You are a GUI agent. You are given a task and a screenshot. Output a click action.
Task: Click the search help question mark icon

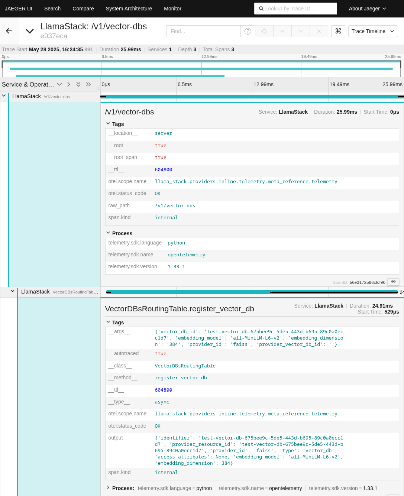(x=248, y=31)
